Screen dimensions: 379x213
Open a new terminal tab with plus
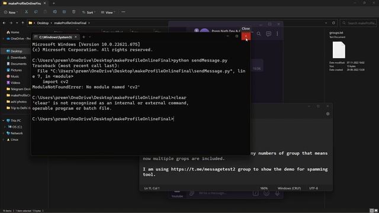[x=83, y=37]
